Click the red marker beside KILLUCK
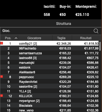Screen dimensions: 102x112 coord(2,96)
